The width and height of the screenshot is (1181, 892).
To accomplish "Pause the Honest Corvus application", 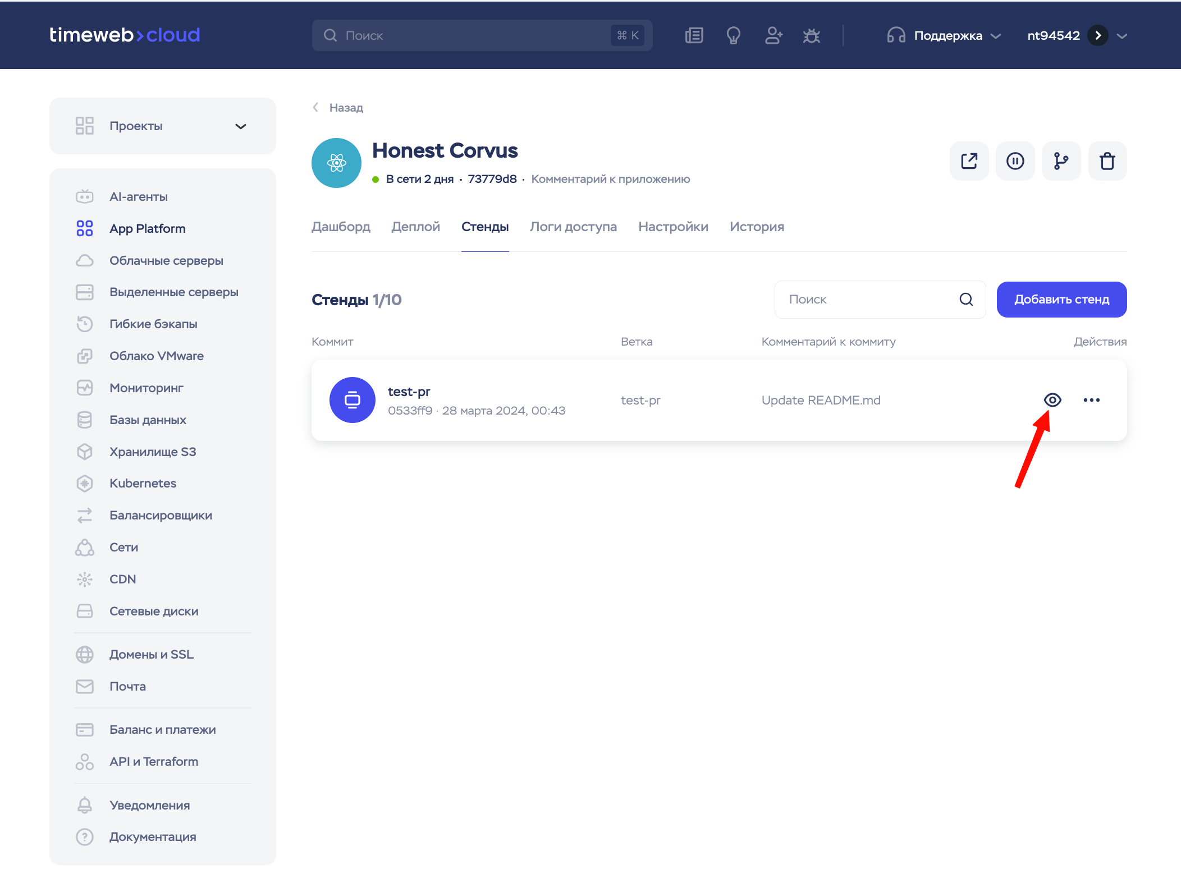I will [x=1015, y=161].
